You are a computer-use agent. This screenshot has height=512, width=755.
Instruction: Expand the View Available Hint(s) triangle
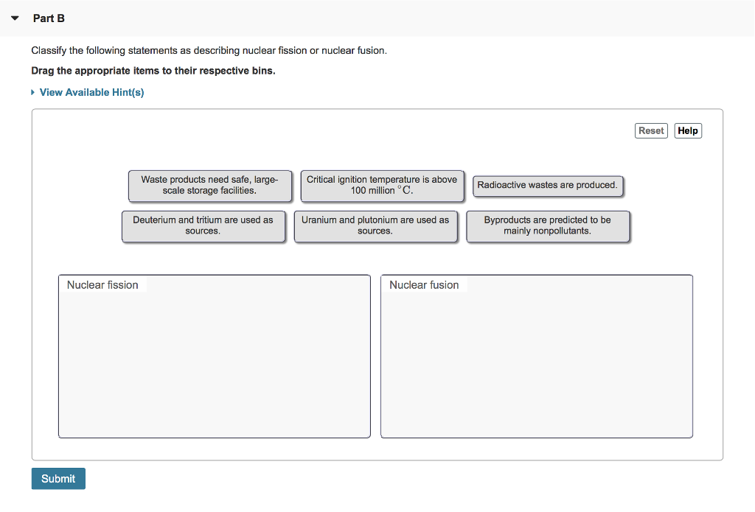coord(32,92)
